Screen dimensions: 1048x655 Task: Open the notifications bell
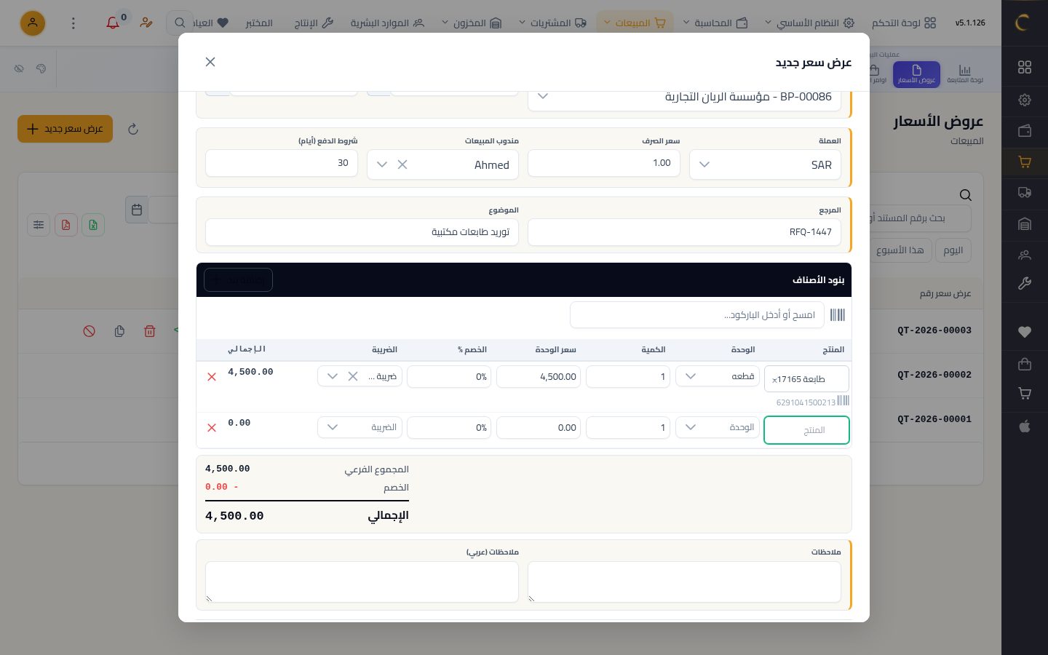tap(113, 23)
